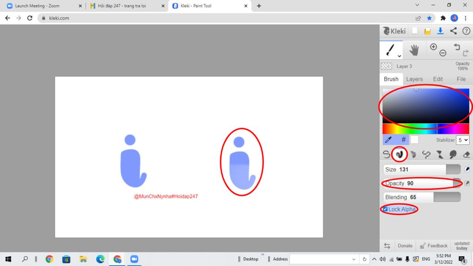Click the rainbow hue slider bar
The width and height of the screenshot is (473, 266).
coord(425,128)
